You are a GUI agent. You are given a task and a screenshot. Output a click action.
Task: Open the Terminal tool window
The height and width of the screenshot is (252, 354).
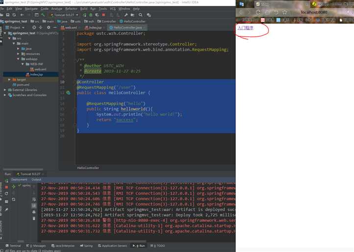(x=13, y=246)
